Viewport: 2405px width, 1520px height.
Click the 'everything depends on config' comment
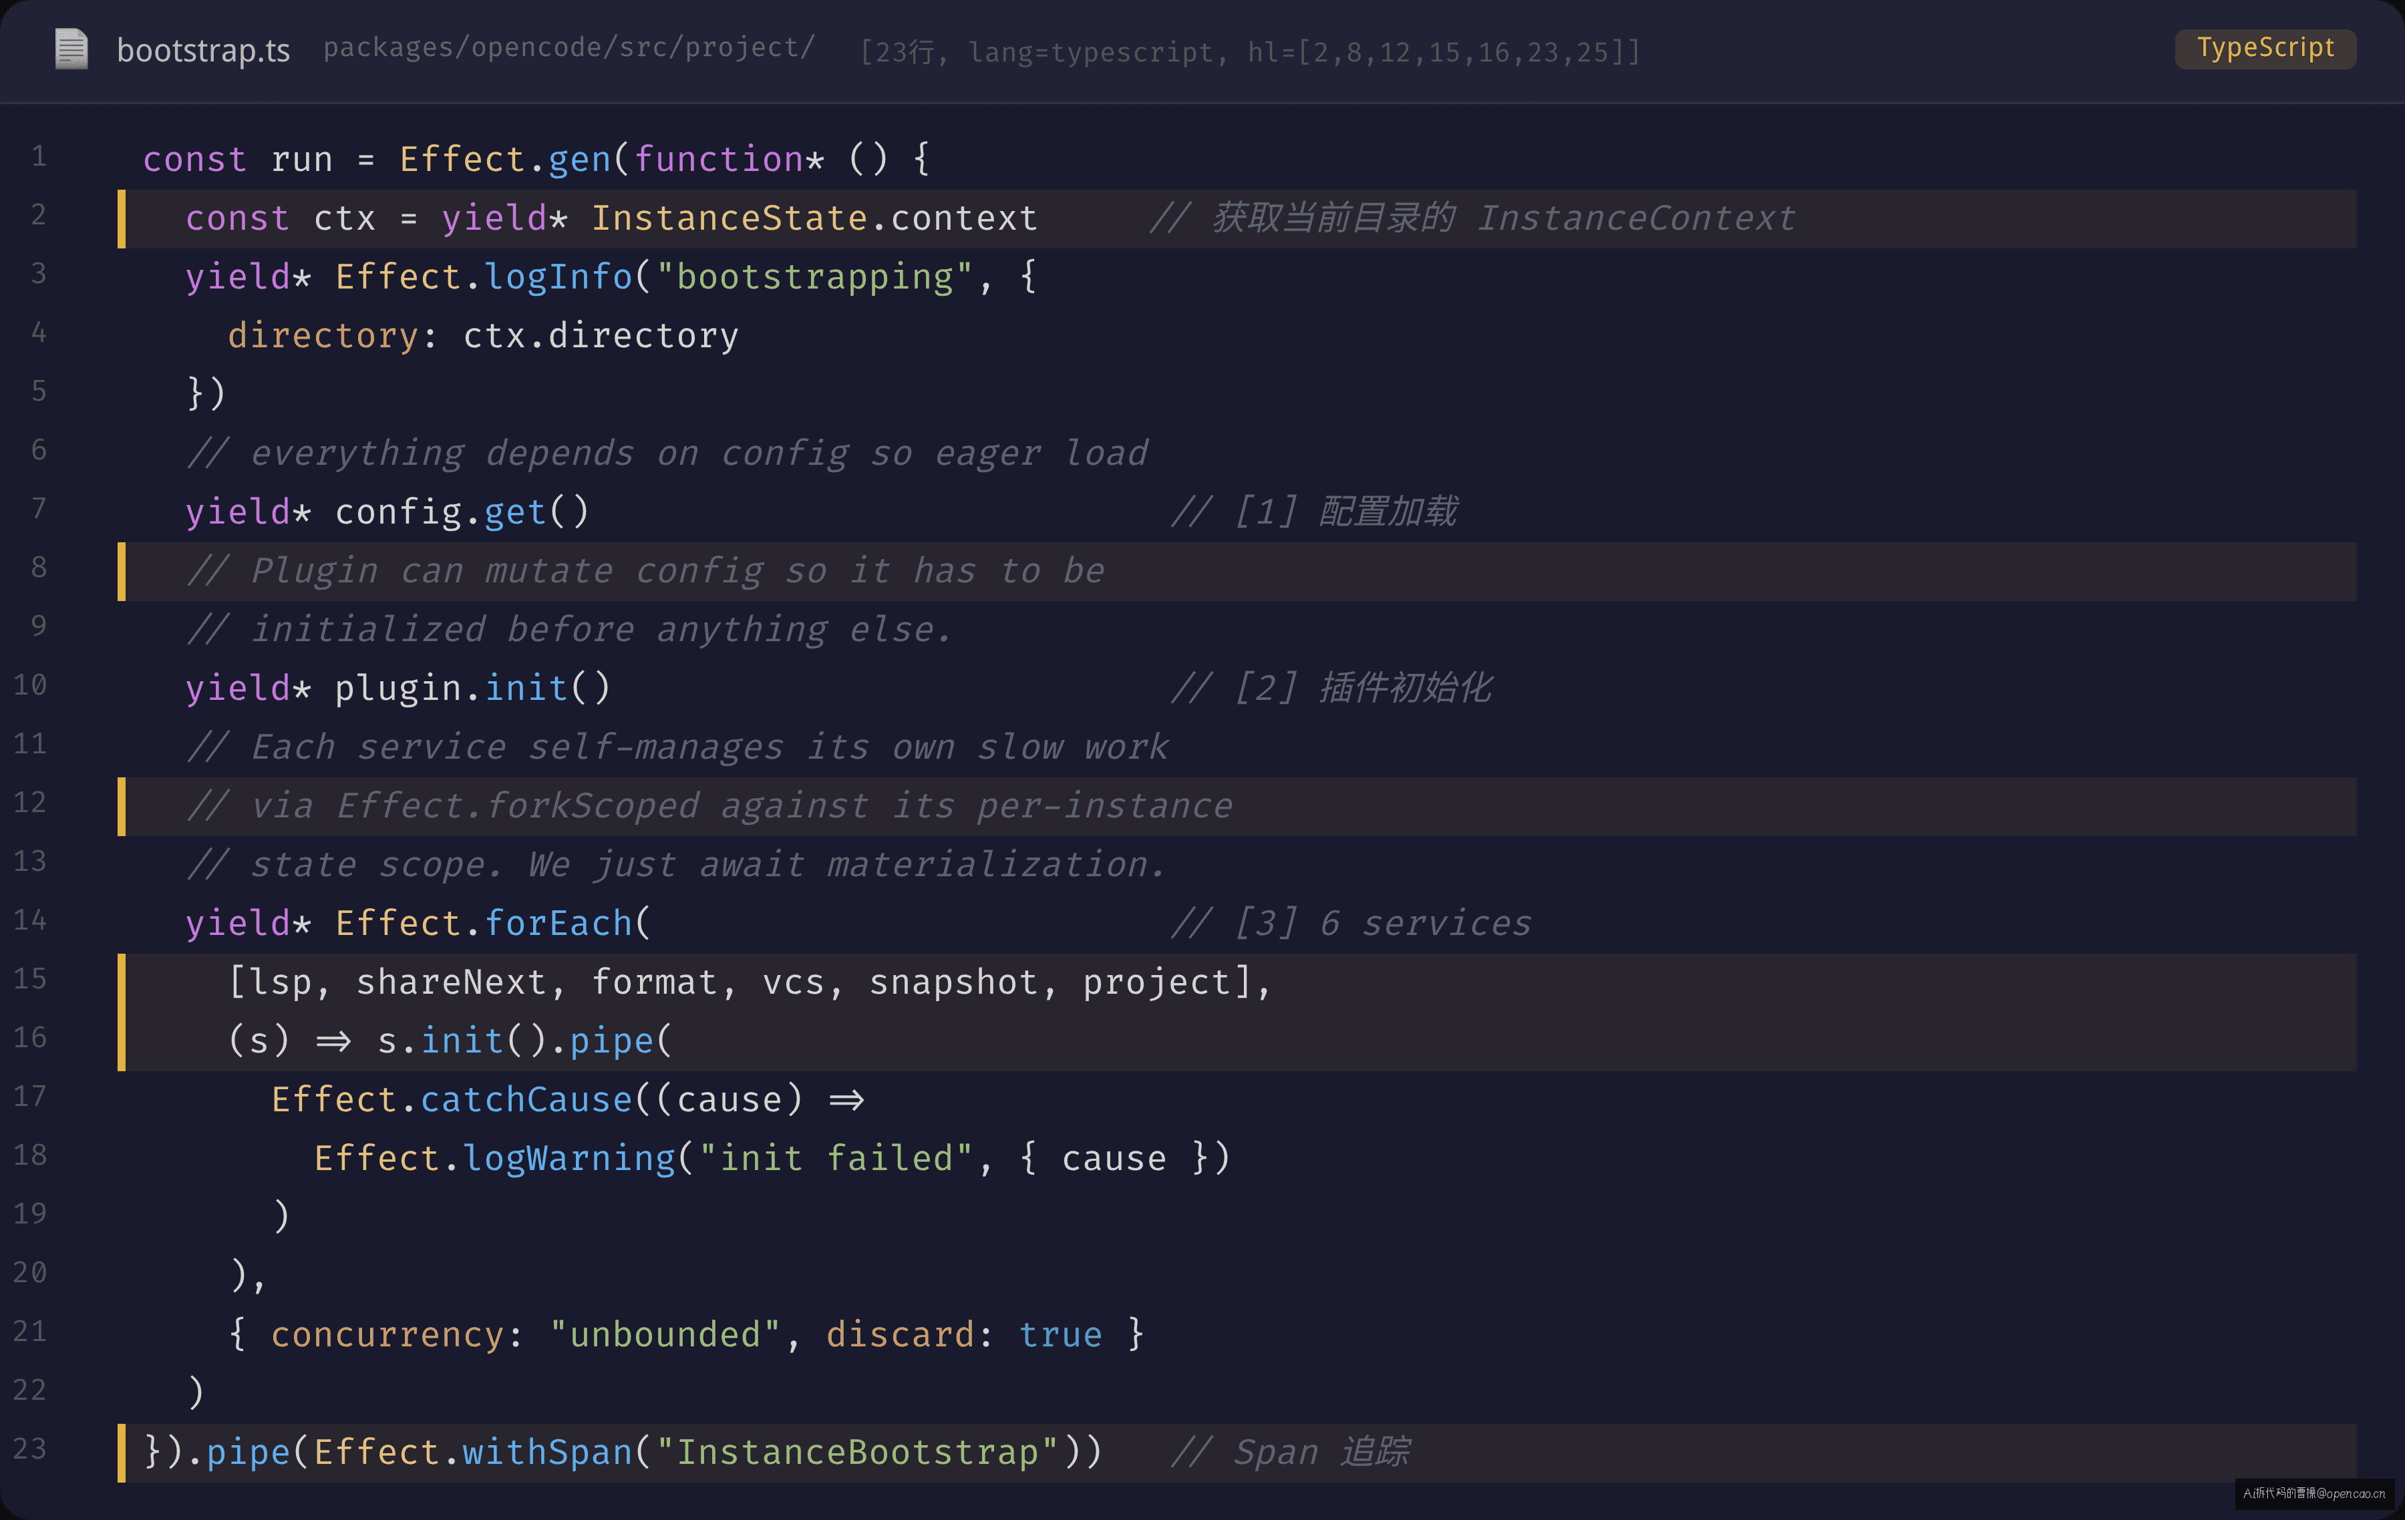[667, 454]
